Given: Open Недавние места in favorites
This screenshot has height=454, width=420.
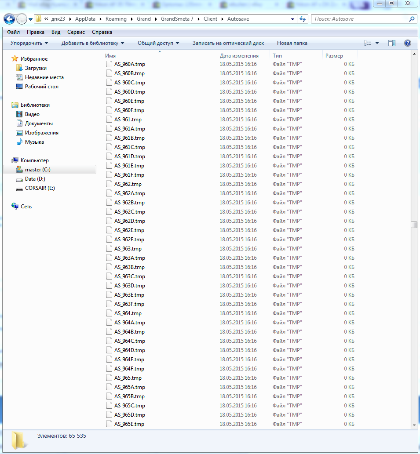Looking at the screenshot, I should click(44, 77).
